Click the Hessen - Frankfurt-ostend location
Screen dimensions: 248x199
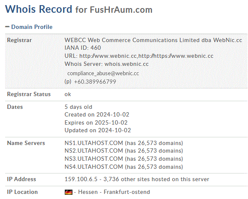point(114,192)
